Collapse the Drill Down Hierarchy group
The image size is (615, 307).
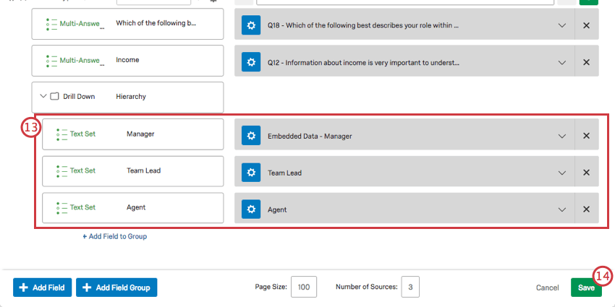pyautogui.click(x=43, y=96)
